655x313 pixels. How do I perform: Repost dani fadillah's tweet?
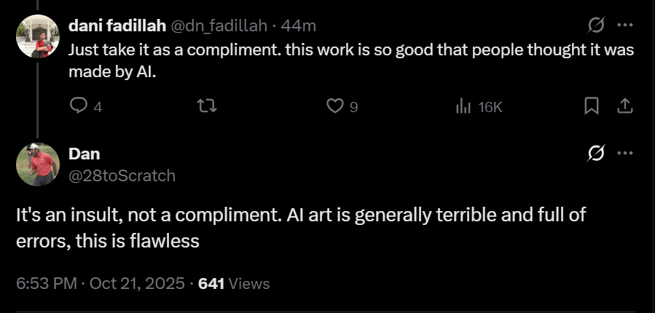point(208,107)
